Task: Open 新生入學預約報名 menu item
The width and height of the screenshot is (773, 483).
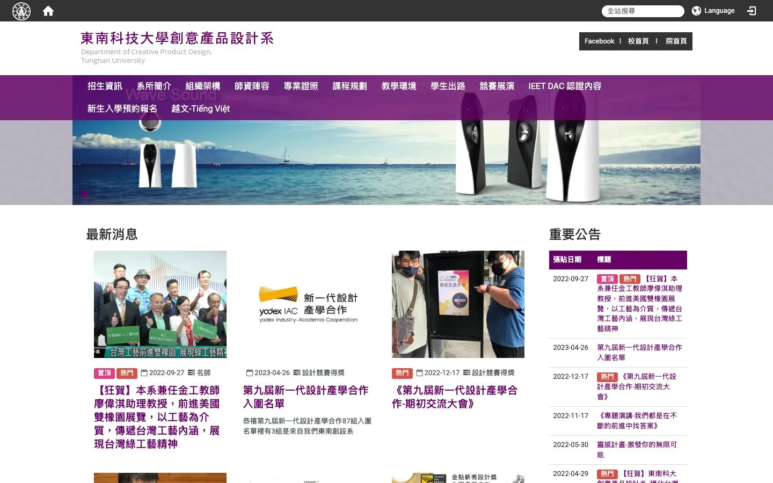Action: pos(122,109)
